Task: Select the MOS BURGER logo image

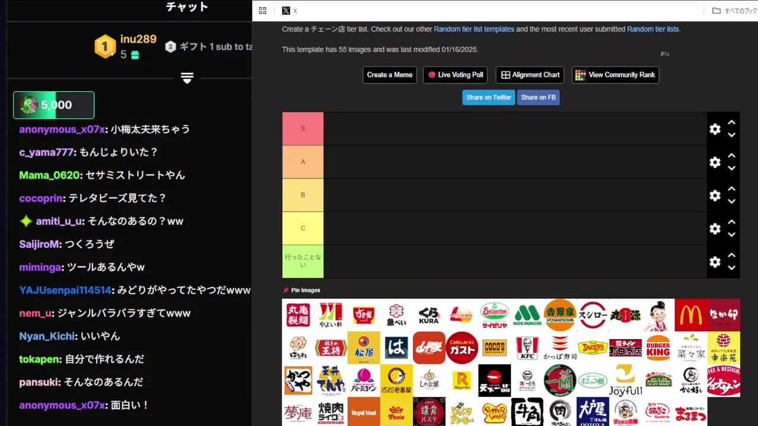Action: pos(527,315)
